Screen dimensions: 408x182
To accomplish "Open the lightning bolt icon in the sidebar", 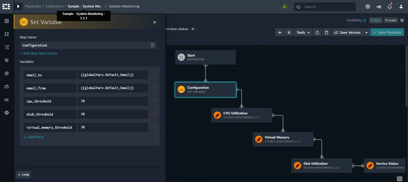I will pos(7,73).
